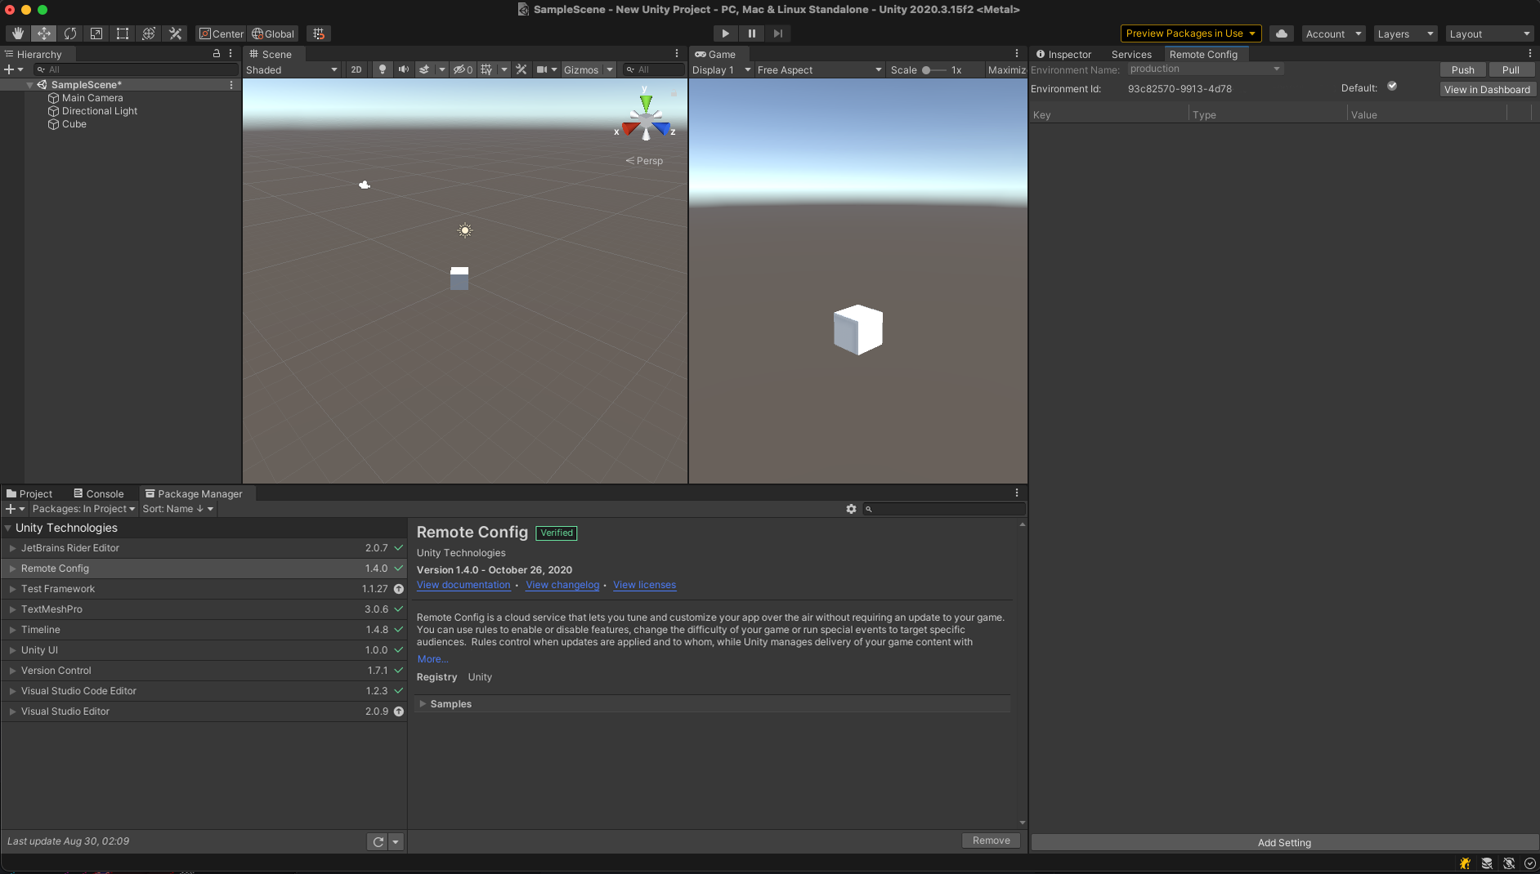Image resolution: width=1540 pixels, height=874 pixels.
Task: Select the Rotate tool
Action: [70, 33]
